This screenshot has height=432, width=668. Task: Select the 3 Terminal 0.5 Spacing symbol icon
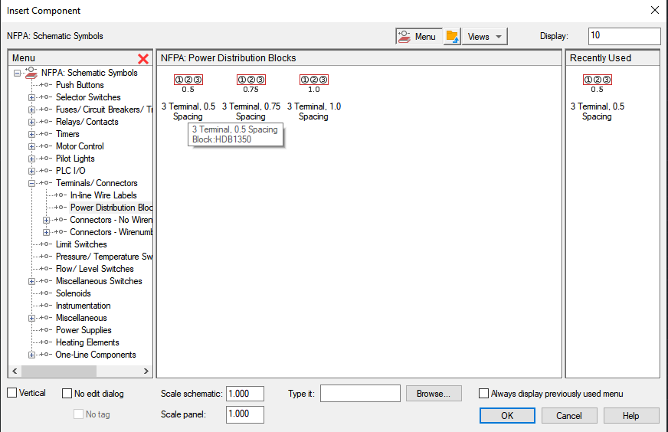[x=188, y=83]
